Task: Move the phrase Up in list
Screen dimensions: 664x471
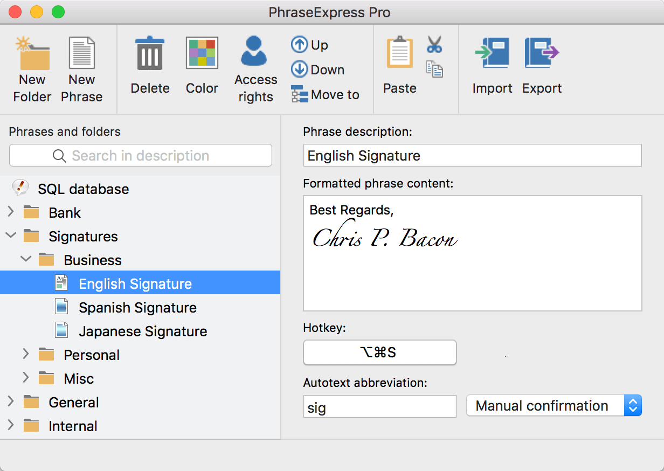Action: [309, 45]
